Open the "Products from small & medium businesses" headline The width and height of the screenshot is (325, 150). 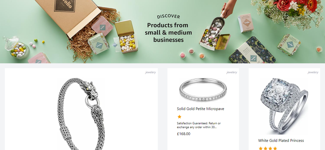point(168,32)
